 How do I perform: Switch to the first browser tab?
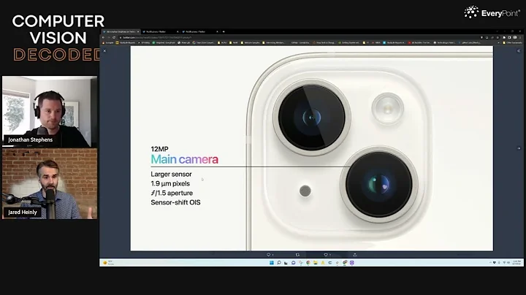point(121,31)
